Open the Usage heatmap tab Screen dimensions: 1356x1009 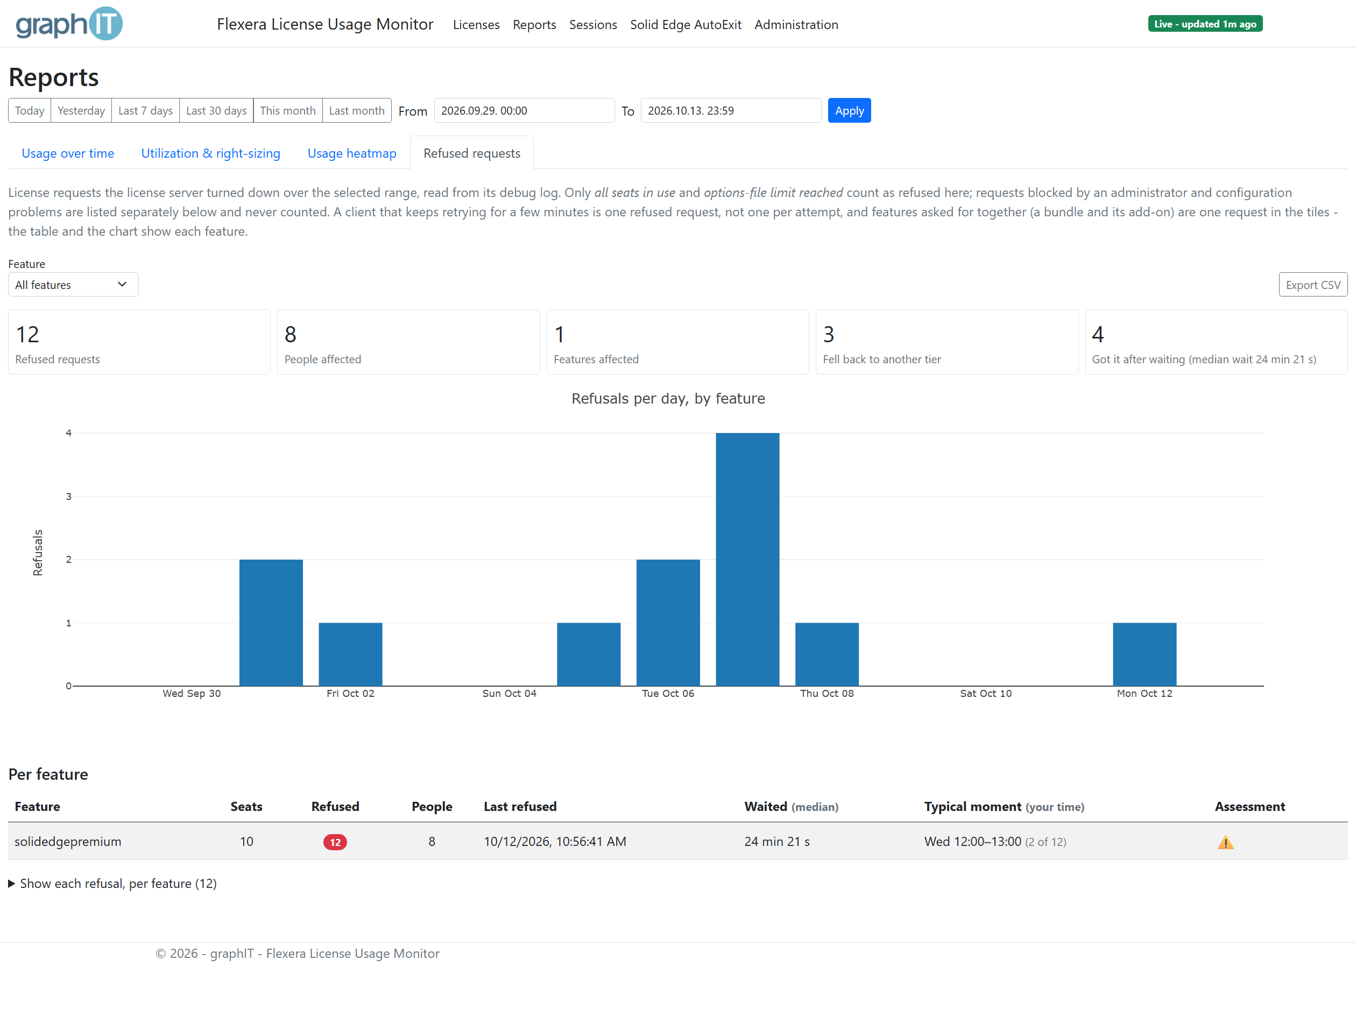click(x=352, y=153)
